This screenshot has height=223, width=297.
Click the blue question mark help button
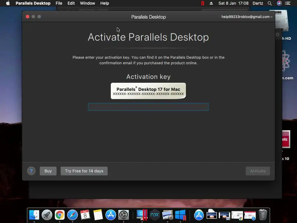coord(31,171)
